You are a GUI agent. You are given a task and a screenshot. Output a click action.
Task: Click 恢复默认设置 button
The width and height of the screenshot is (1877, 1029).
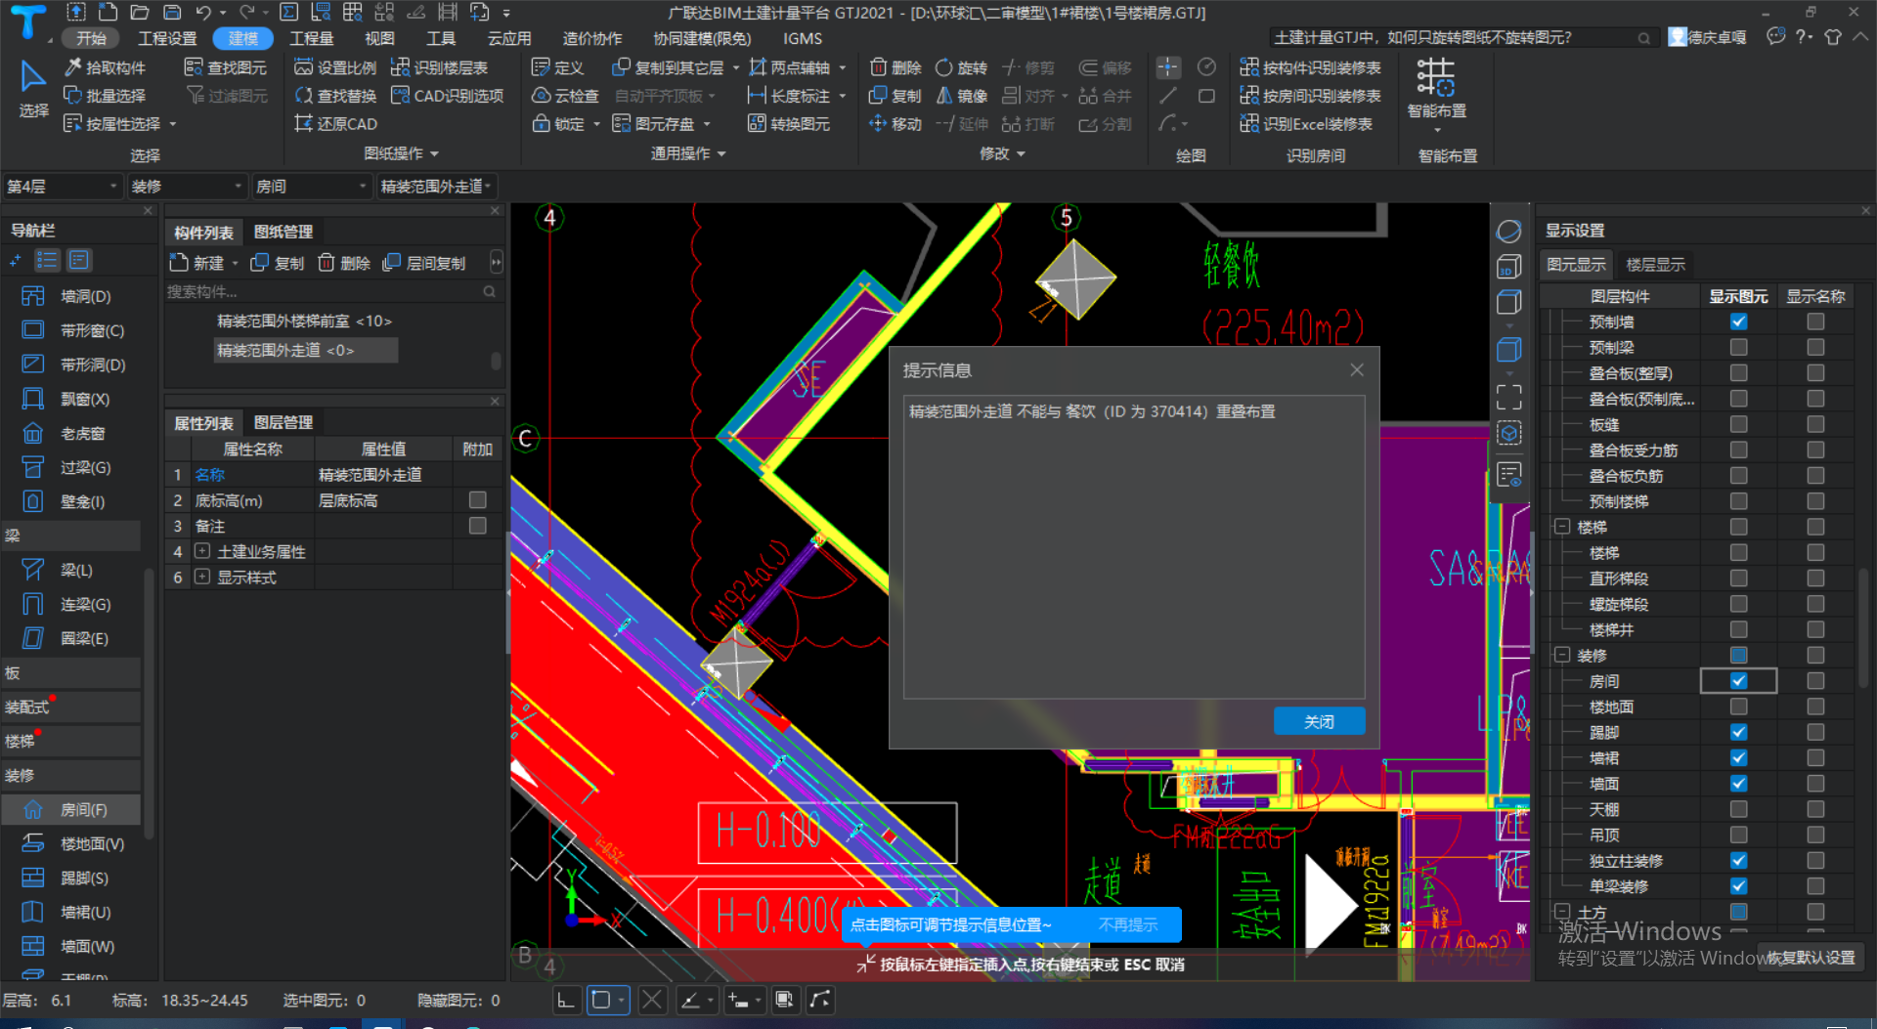pyautogui.click(x=1810, y=958)
